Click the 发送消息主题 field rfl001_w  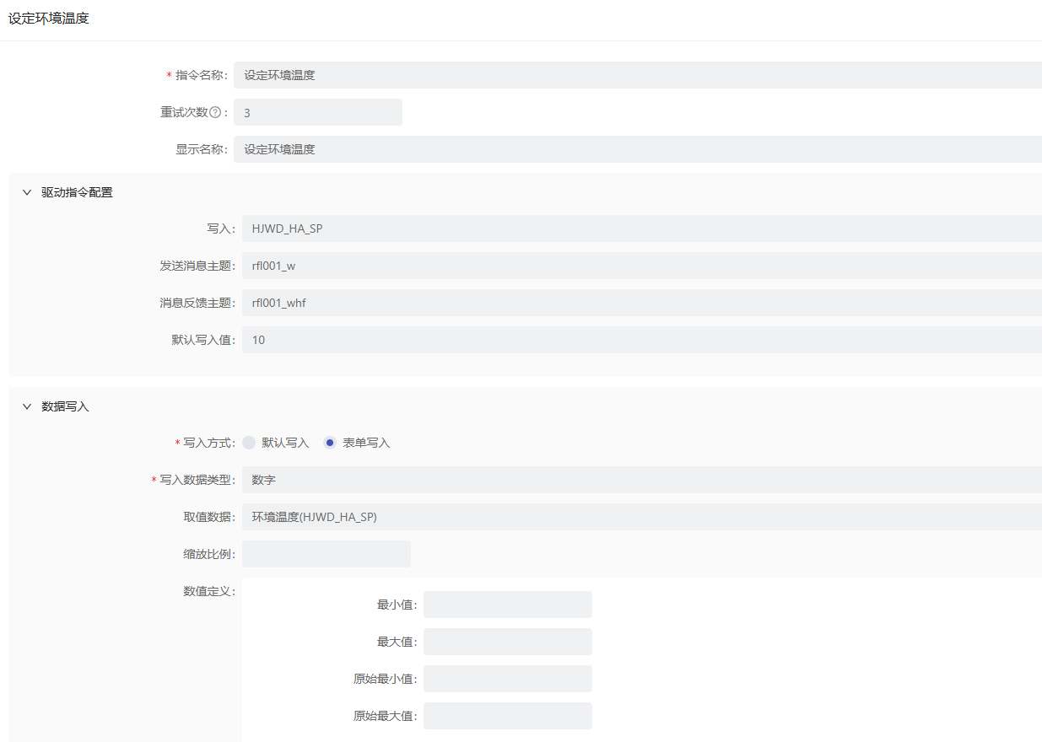click(642, 266)
